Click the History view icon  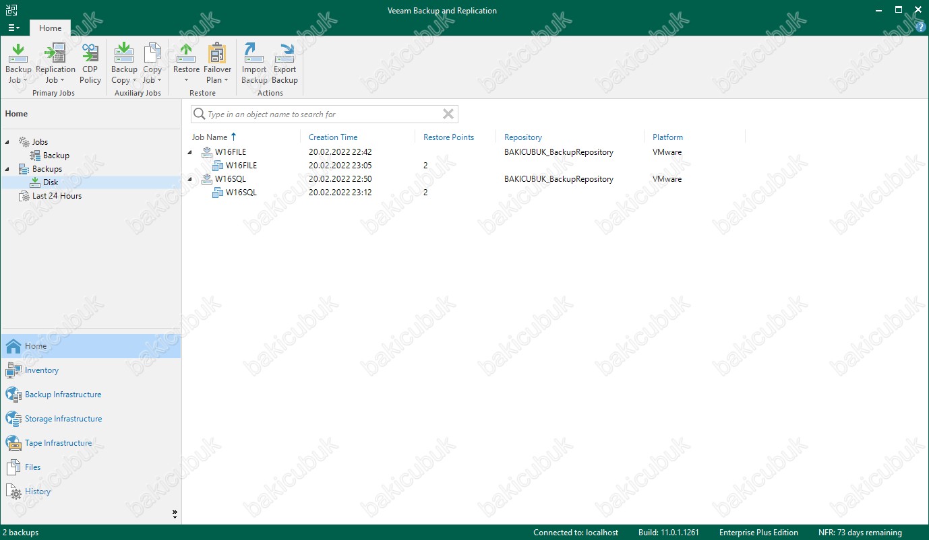point(13,492)
